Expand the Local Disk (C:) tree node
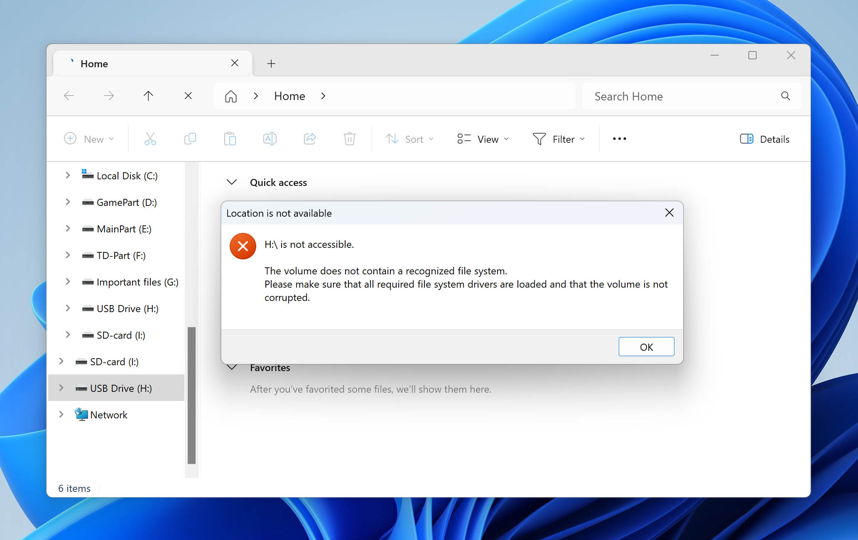858x540 pixels. point(68,176)
